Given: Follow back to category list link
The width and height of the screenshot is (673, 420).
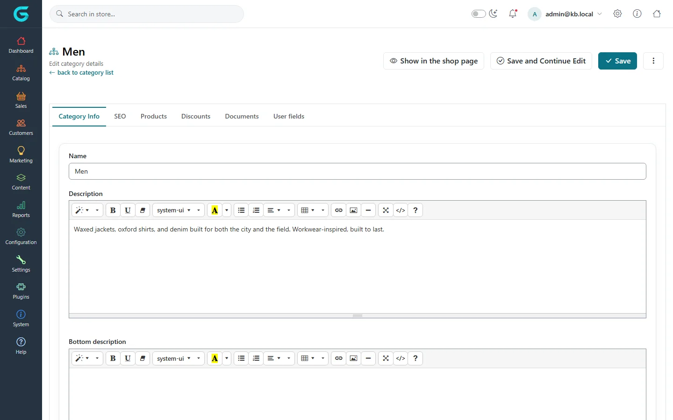Looking at the screenshot, I should (81, 72).
